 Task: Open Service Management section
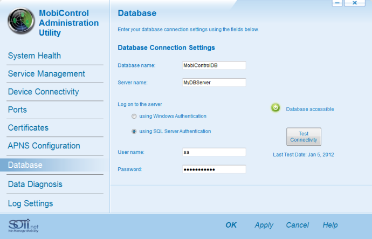coord(46,74)
